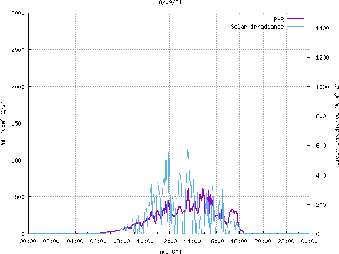Click the 08:00 time axis label
Image resolution: width=339 pixels, height=254 pixels.
(121, 241)
